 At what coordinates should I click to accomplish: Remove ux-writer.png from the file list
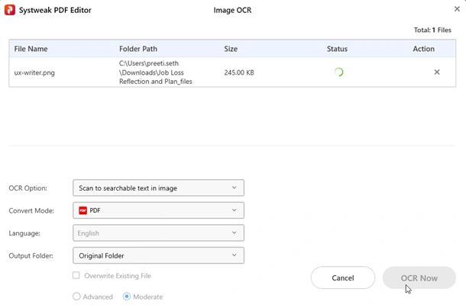[436, 72]
